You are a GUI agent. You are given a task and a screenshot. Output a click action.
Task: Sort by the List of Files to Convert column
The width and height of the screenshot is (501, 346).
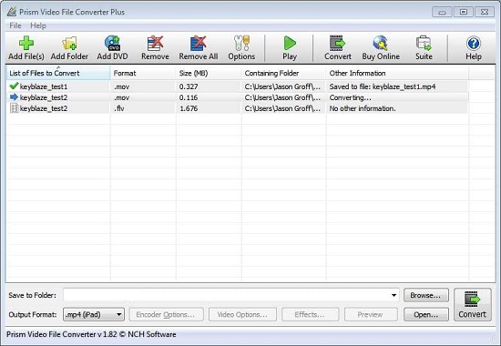[x=58, y=73]
